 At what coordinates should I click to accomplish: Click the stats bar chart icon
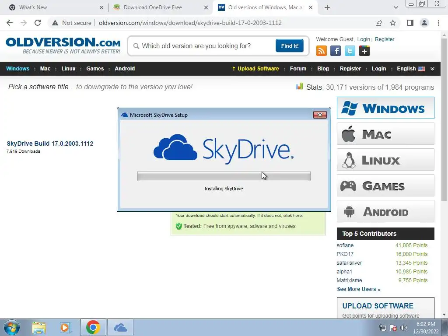[299, 86]
